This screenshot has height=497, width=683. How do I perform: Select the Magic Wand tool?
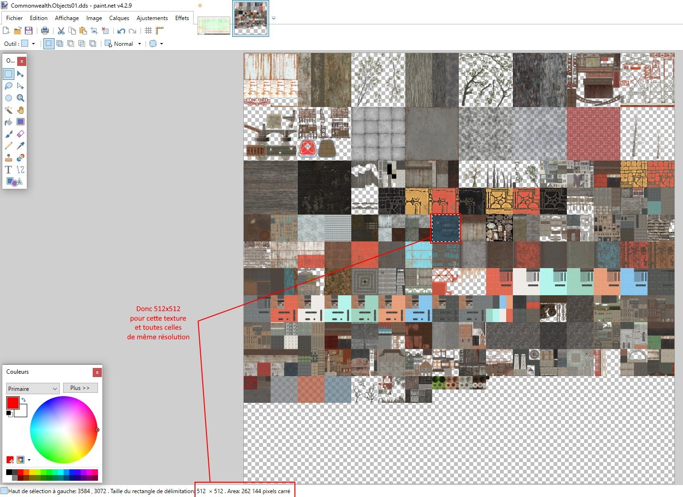[x=9, y=110]
